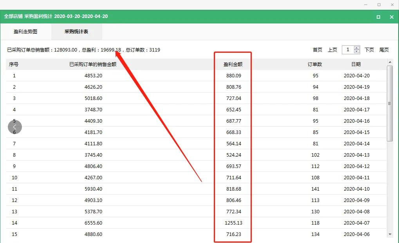The width and height of the screenshot is (399, 243).
Task: Close the 采购盈利统计 dialog with the green X
Action: point(391,17)
